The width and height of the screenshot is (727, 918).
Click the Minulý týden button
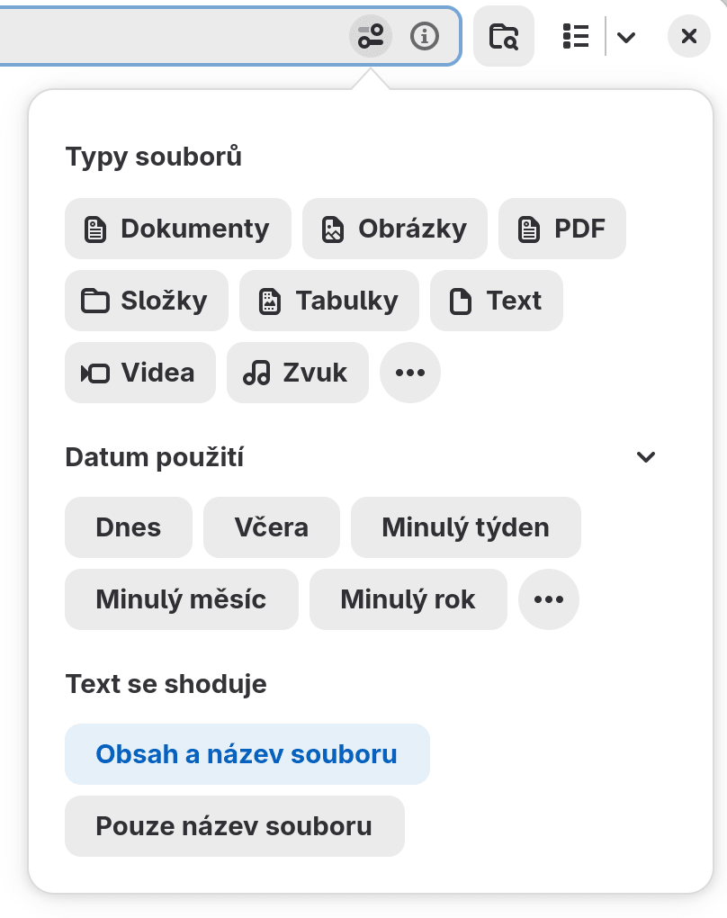(x=465, y=527)
